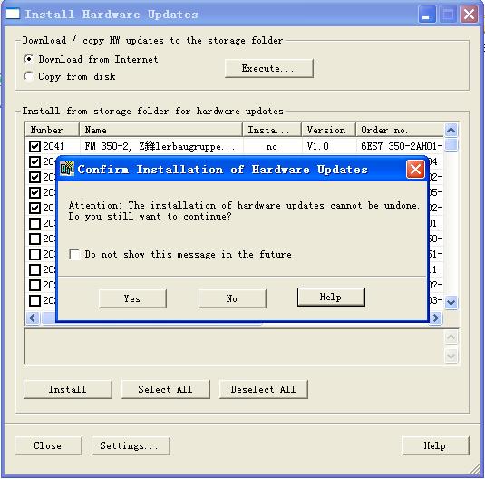Click the Name column header
Screen dimensions: 485x479
click(x=160, y=130)
